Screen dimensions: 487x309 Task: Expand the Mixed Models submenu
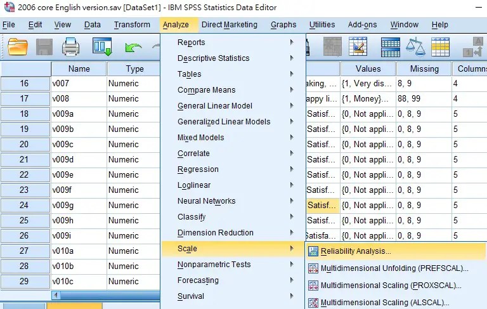[233, 138]
